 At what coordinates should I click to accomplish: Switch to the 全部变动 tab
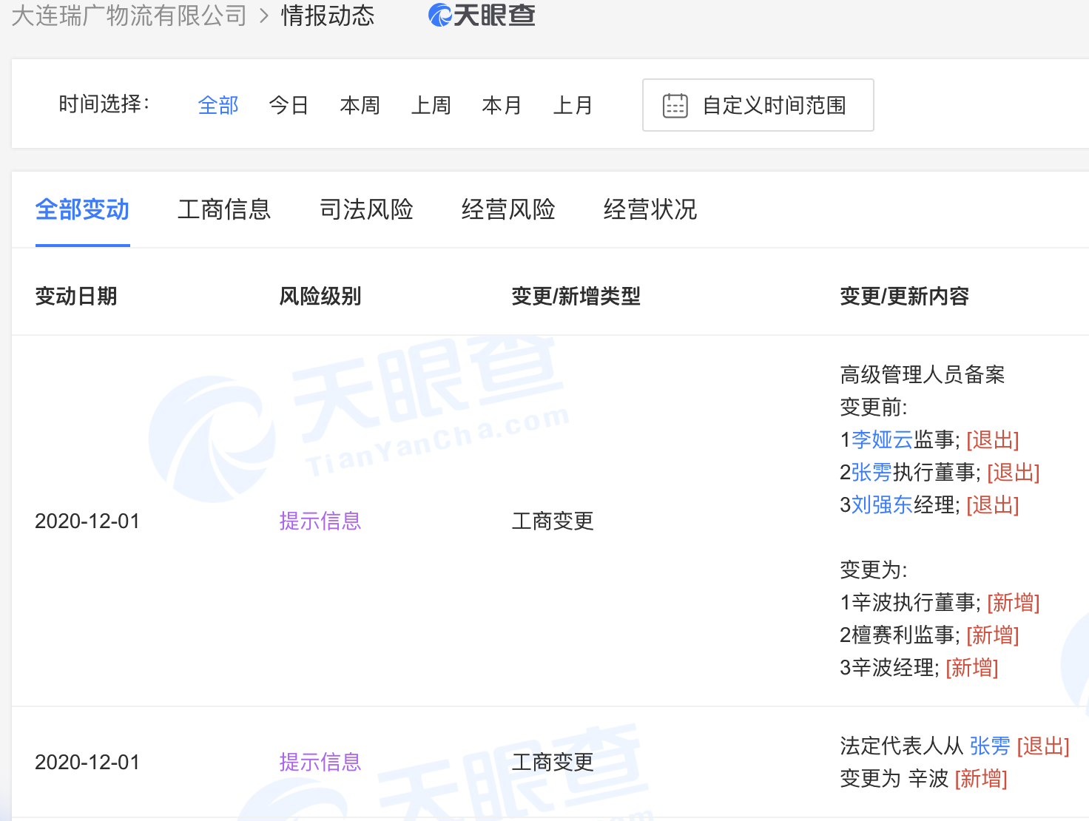tap(83, 209)
